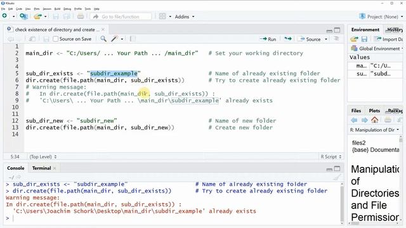Switch to the Terminal tab
The width and height of the screenshot is (406, 228).
click(x=41, y=168)
